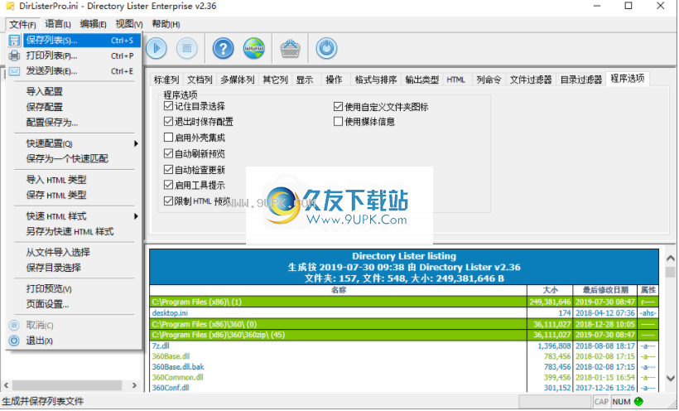Toggle 启用工具提示 checkbox
This screenshot has height=411, width=679.
168,185
